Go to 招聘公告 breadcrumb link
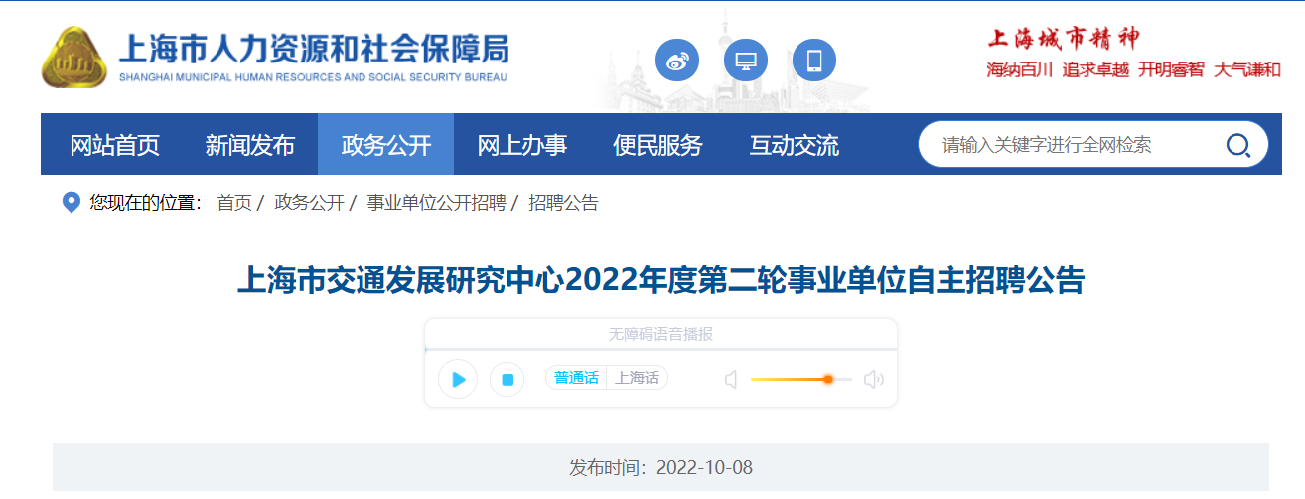The image size is (1305, 499). click(563, 203)
